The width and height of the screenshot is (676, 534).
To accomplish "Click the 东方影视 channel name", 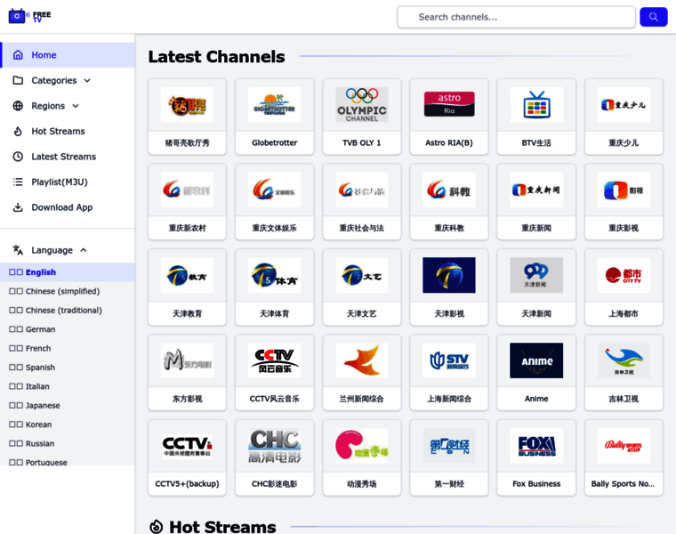I will pos(187,399).
